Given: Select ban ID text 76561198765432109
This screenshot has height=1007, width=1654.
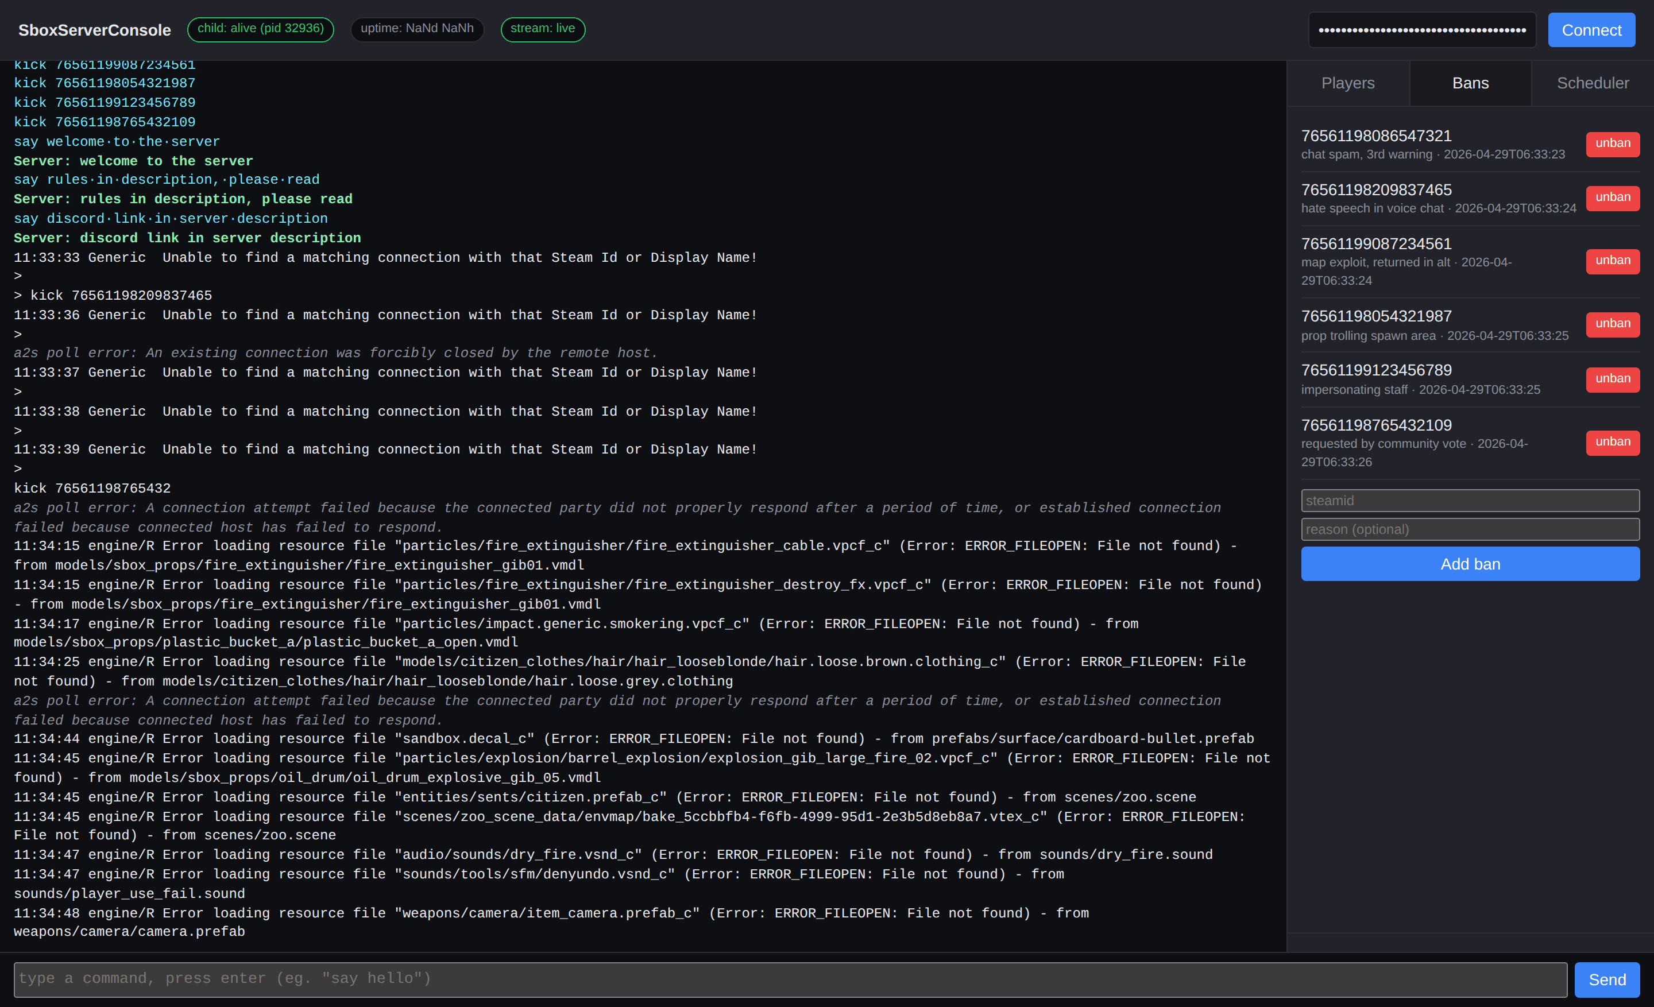Looking at the screenshot, I should pos(1376,425).
